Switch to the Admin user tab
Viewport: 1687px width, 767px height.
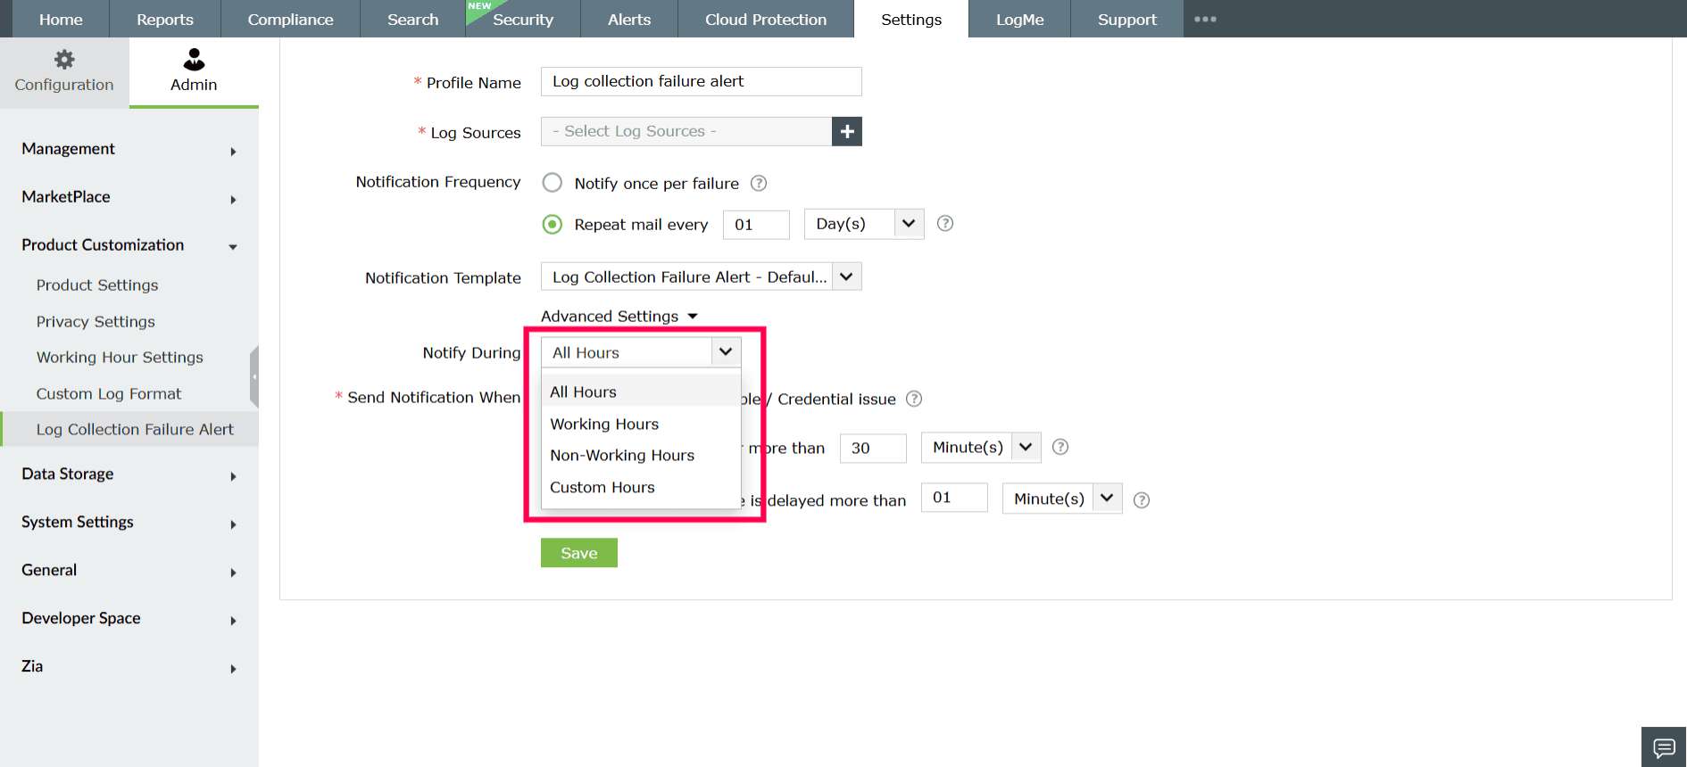tap(194, 71)
